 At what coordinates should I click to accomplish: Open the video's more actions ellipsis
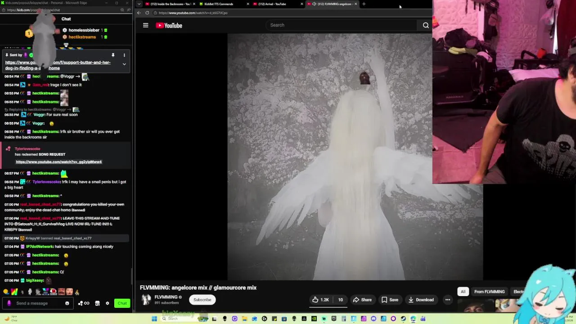tap(447, 300)
